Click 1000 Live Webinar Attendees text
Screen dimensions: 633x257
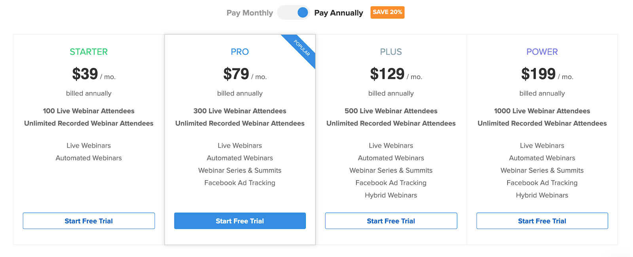(x=542, y=111)
